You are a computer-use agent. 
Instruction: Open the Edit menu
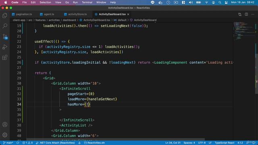point(33,2)
